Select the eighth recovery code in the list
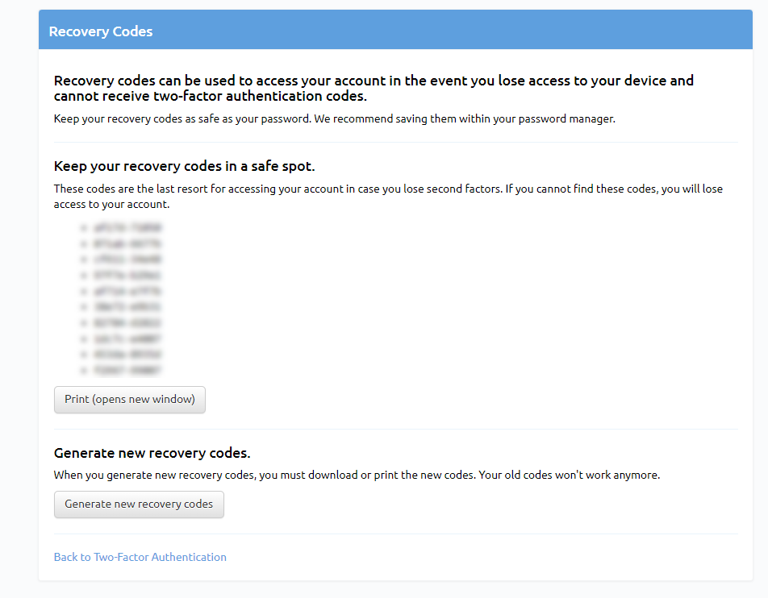Viewport: 768px width, 598px height. (x=127, y=338)
